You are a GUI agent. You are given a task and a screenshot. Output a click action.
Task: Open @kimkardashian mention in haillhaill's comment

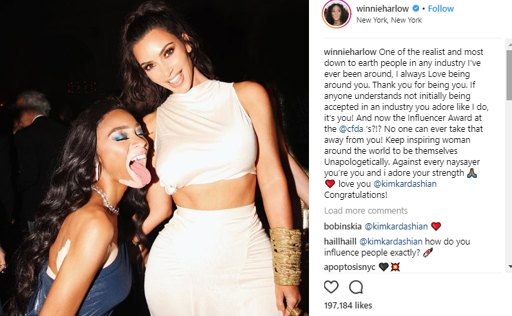pyautogui.click(x=391, y=242)
